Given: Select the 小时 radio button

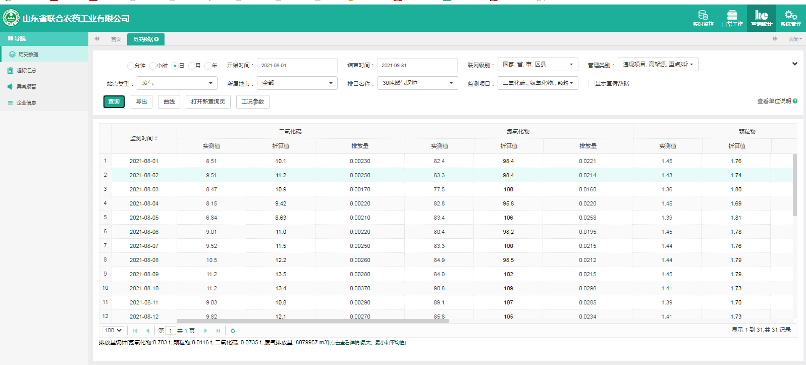Looking at the screenshot, I should [153, 66].
